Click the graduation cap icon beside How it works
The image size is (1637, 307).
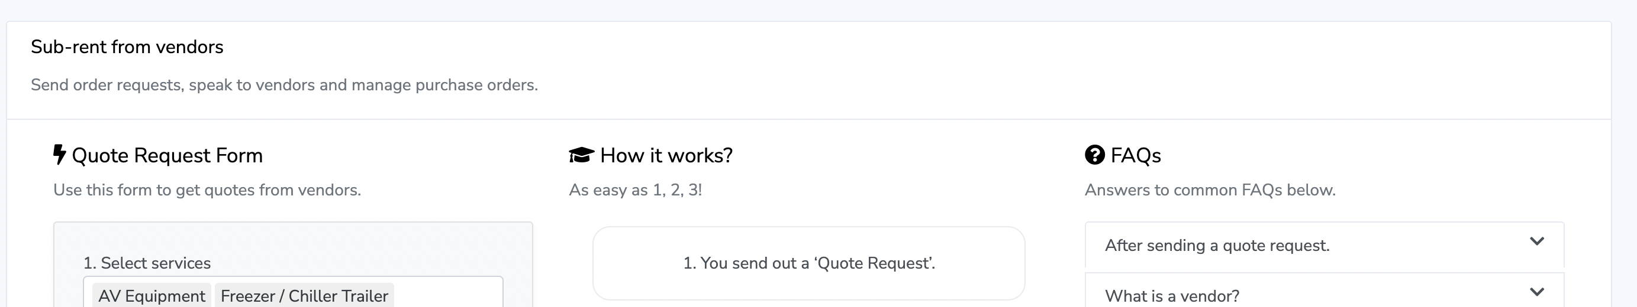[581, 155]
